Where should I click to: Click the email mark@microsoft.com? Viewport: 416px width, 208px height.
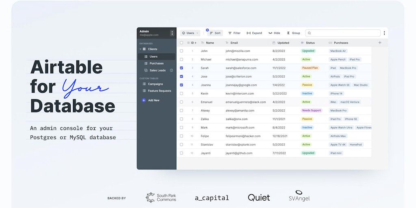click(240, 128)
